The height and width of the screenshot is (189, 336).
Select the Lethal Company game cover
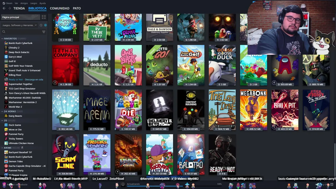pyautogui.click(x=65, y=65)
